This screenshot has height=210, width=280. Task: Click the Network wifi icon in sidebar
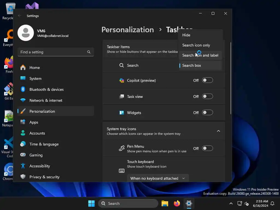pyautogui.click(x=23, y=100)
